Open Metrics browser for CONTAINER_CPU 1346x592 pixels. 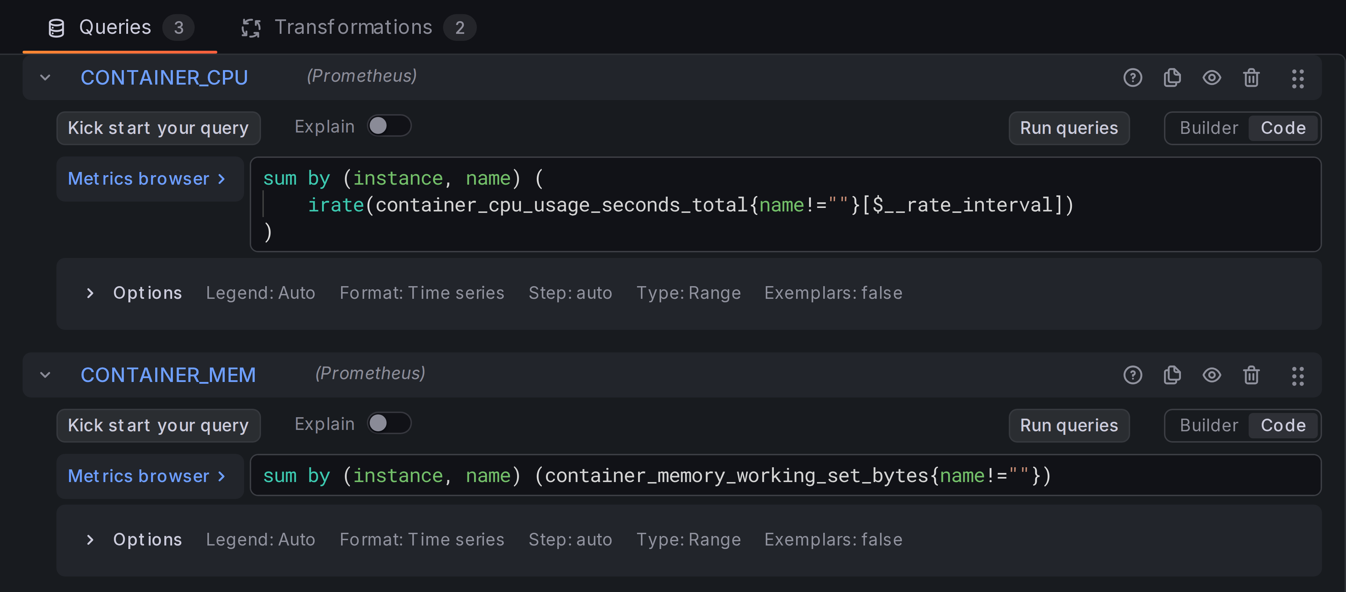click(x=150, y=179)
